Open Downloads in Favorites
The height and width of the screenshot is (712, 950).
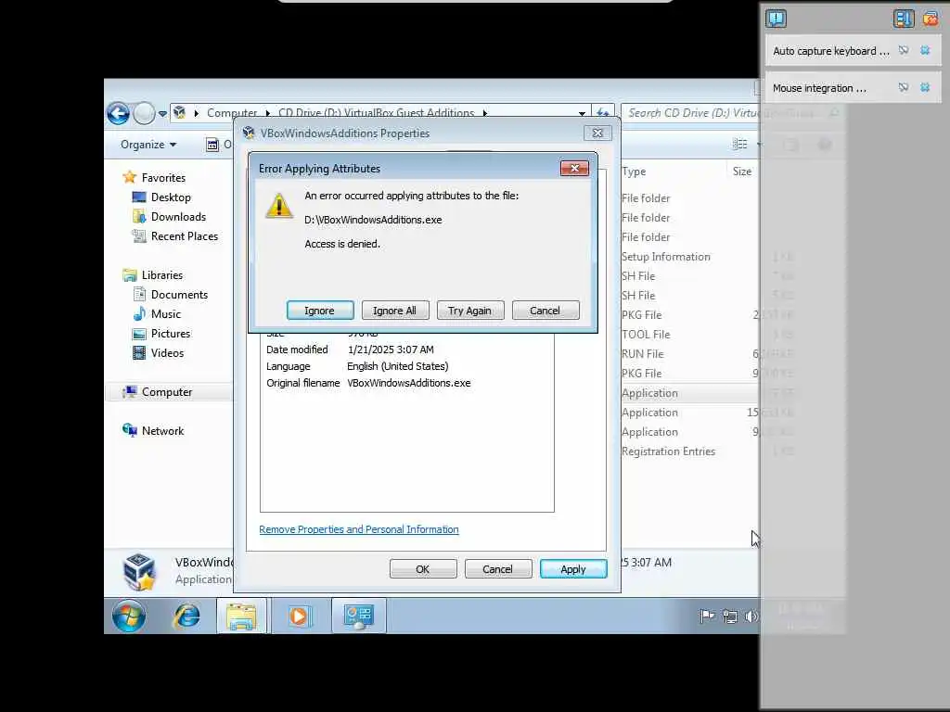tap(178, 217)
